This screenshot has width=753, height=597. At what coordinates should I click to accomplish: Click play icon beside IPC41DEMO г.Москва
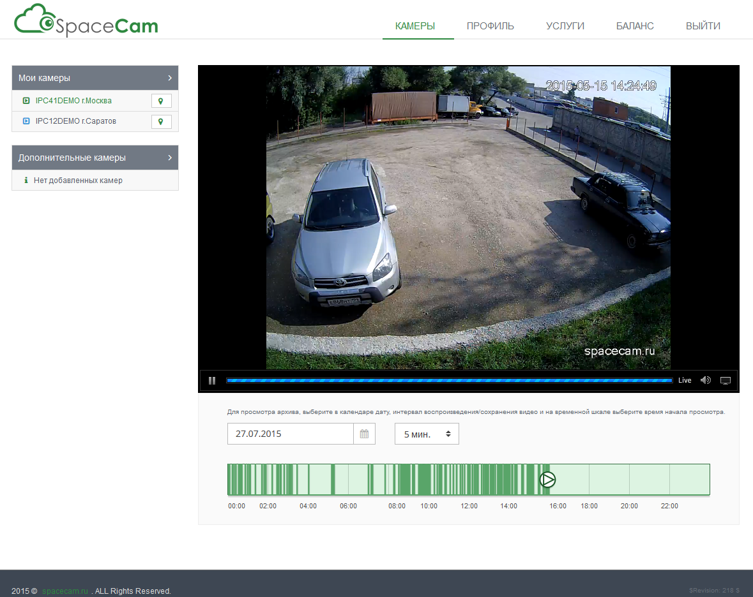point(26,101)
